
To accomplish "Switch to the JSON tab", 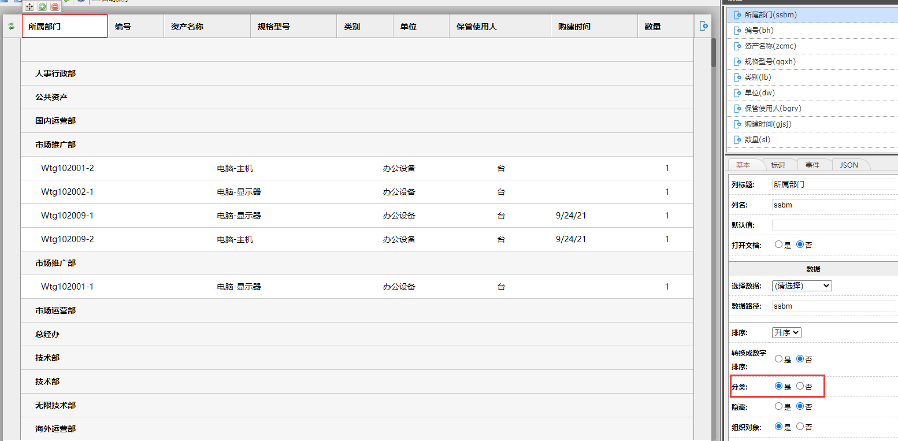I will (x=848, y=165).
